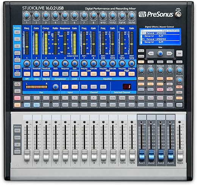
Task: Click the Value encoder in Master Control
Action: pos(160,53)
